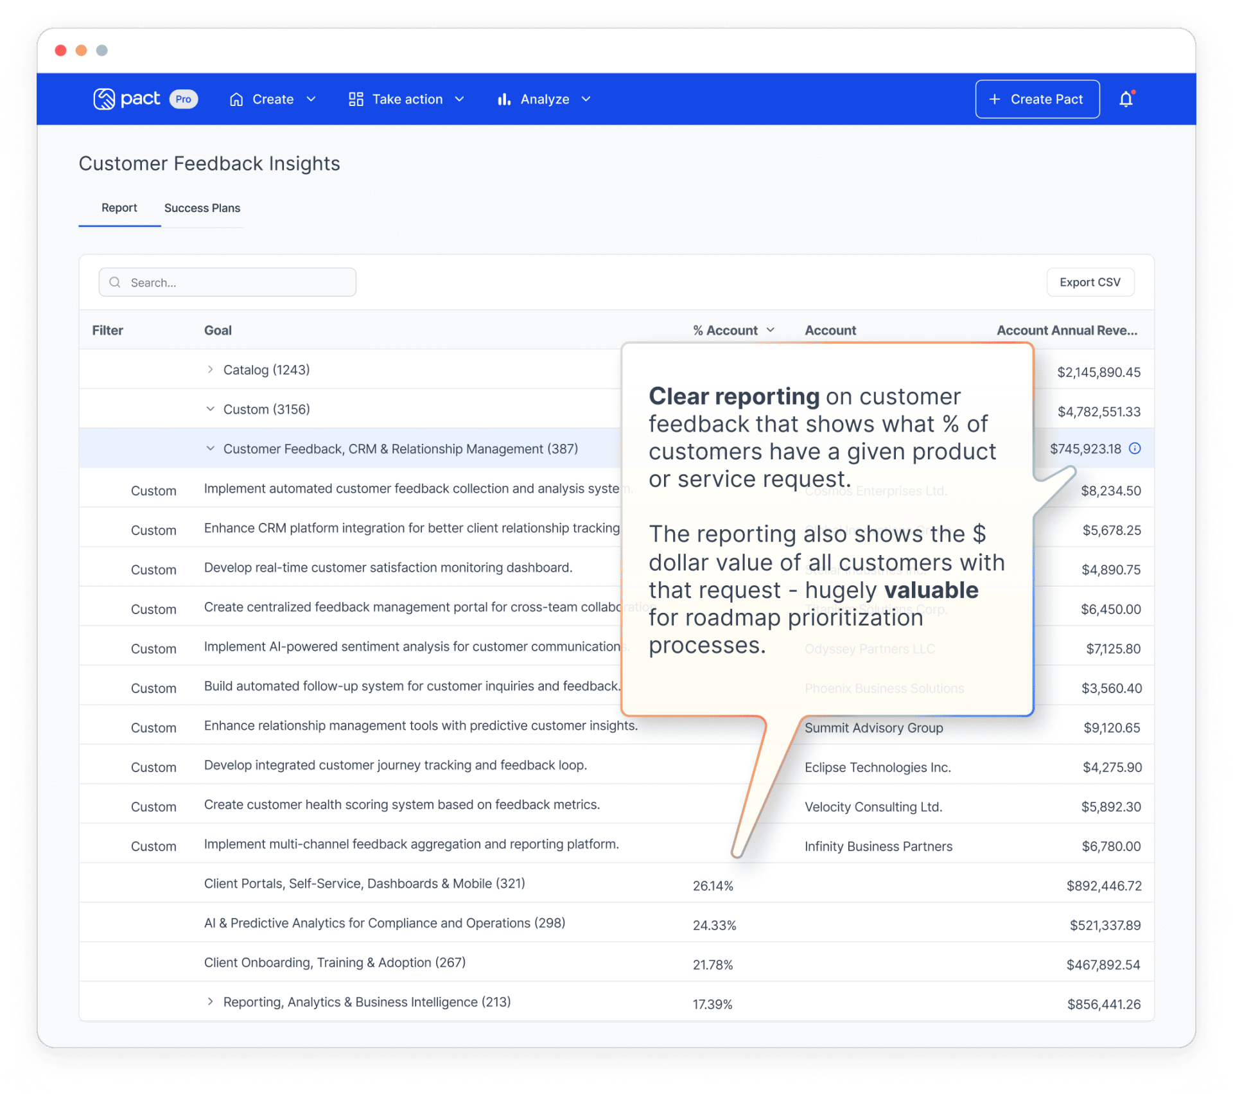This screenshot has width=1233, height=1094.
Task: Click the grid icon beside Take action
Action: point(356,99)
